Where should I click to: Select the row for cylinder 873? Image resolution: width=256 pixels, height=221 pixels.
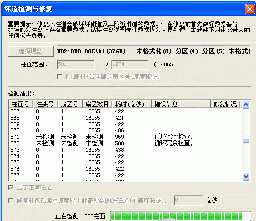point(125,150)
